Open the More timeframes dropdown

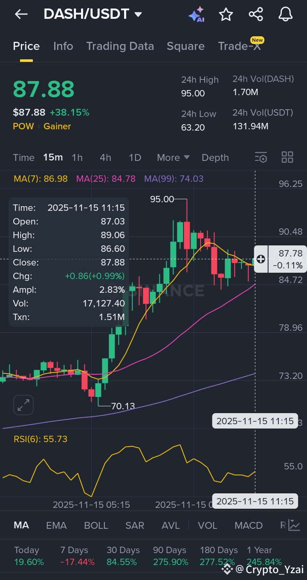point(173,157)
